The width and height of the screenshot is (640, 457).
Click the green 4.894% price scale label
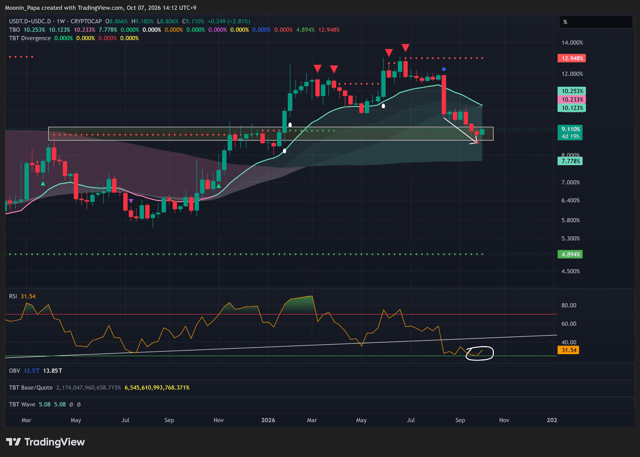[x=571, y=254]
